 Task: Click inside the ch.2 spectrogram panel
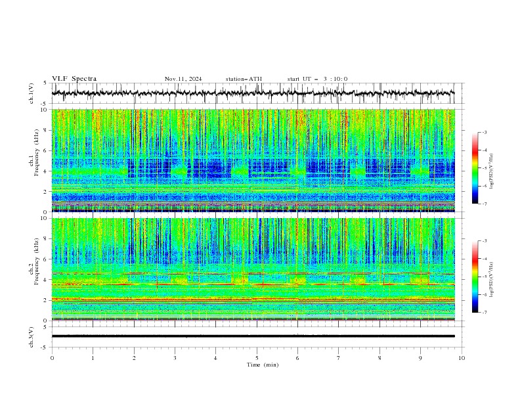pos(253,269)
